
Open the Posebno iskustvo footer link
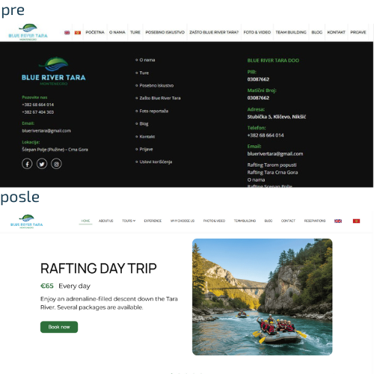156,85
